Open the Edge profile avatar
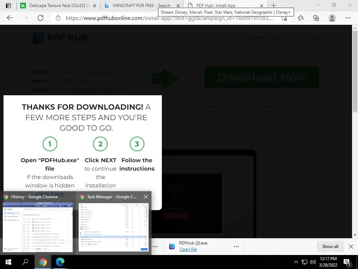Image resolution: width=358 pixels, height=269 pixels. point(332,18)
